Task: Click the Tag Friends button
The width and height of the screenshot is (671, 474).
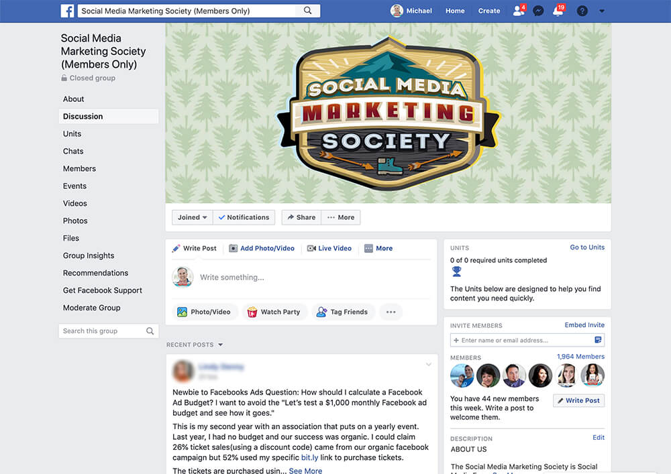Action: [343, 312]
